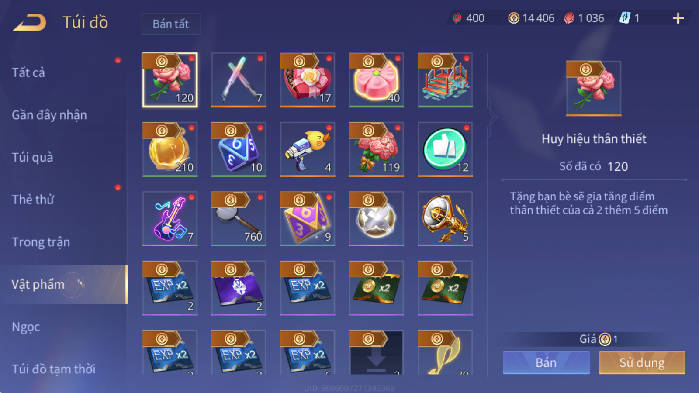Select the crossed lightsabers item
699x393 pixels.
(x=239, y=80)
